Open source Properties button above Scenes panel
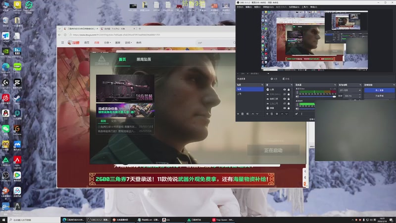This screenshot has width=396, height=223. point(274,79)
